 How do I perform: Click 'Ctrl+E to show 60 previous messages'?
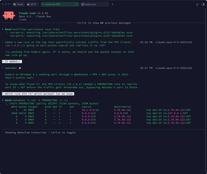[104, 23]
